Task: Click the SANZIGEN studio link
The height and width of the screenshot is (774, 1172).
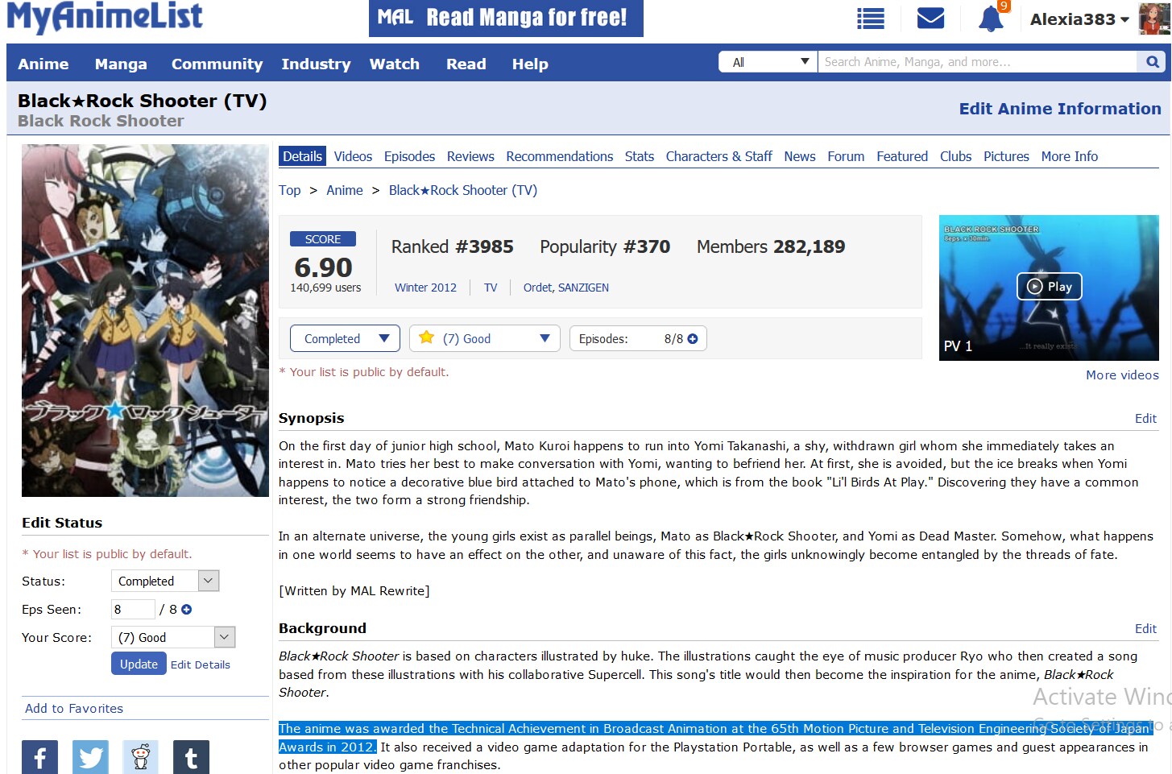Action: [583, 288]
